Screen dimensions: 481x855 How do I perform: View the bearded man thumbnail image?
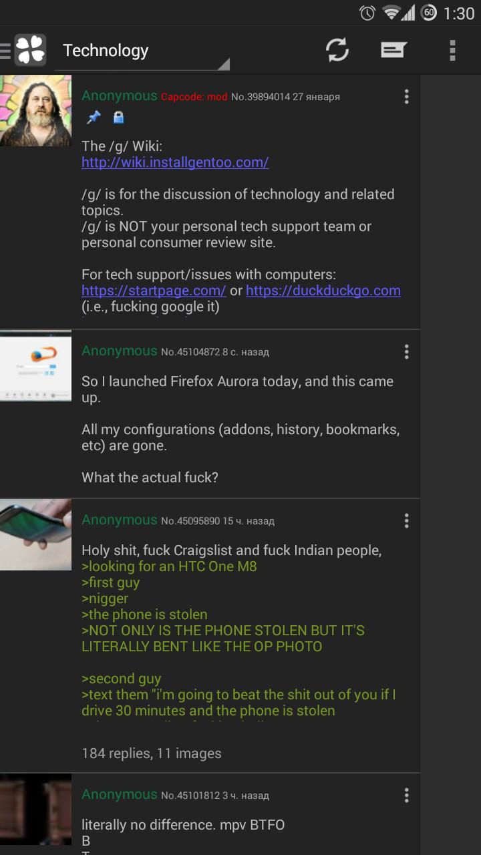tap(35, 110)
